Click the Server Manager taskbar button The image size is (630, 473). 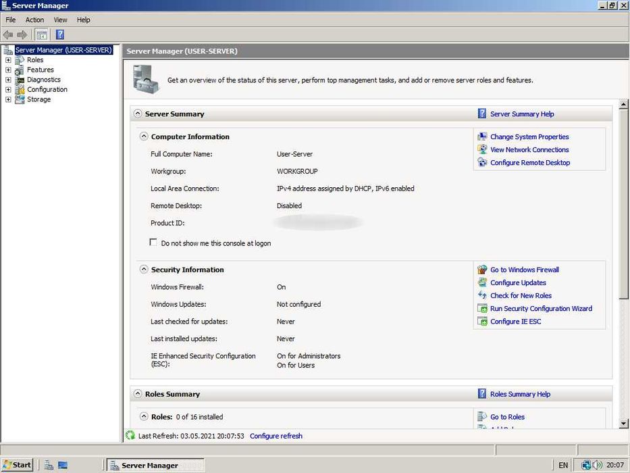(155, 466)
